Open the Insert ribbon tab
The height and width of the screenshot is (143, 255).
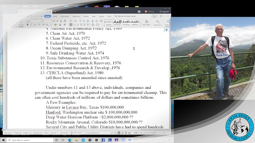pyautogui.click(x=55, y=16)
